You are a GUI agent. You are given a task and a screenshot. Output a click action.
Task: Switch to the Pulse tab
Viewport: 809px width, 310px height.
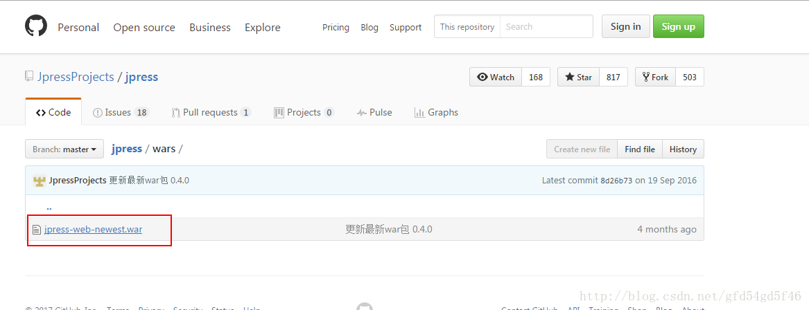[374, 112]
